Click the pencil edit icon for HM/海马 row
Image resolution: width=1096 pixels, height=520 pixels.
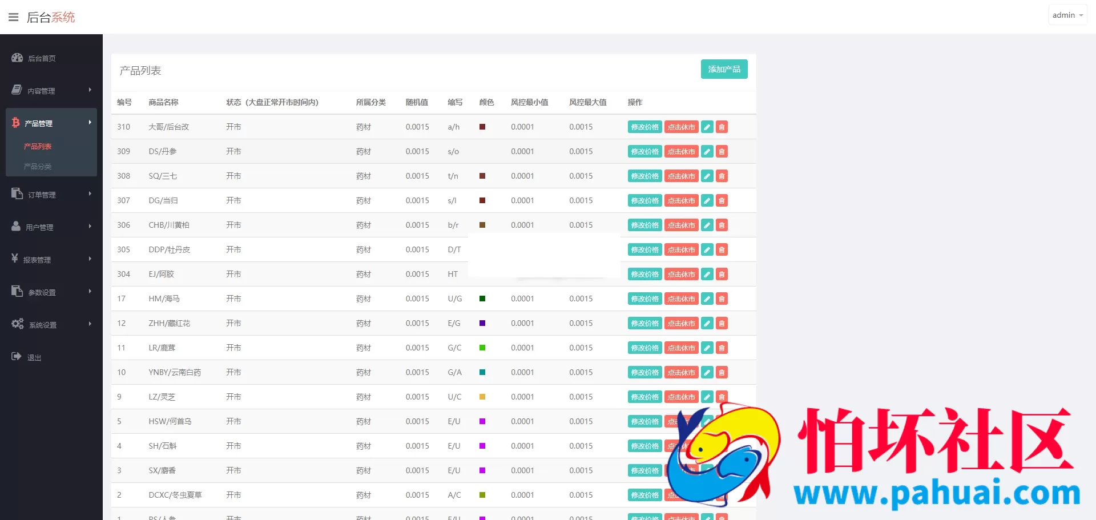pos(707,299)
